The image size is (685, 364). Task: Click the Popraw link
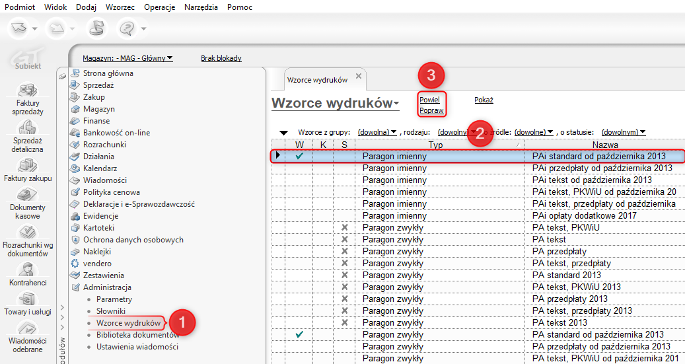431,110
